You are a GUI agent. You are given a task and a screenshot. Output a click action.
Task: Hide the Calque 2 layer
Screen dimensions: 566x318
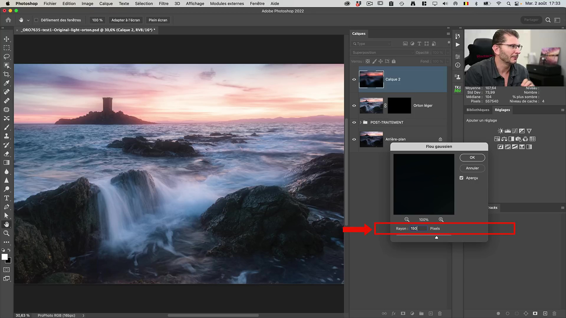[354, 79]
